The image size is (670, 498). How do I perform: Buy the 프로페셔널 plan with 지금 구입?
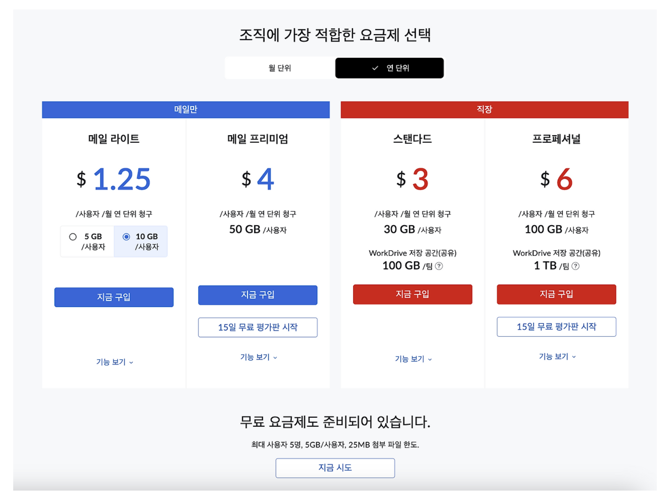pyautogui.click(x=557, y=294)
